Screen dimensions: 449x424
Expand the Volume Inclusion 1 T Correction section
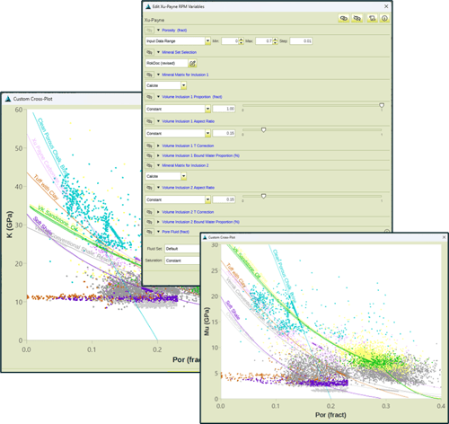click(x=158, y=146)
